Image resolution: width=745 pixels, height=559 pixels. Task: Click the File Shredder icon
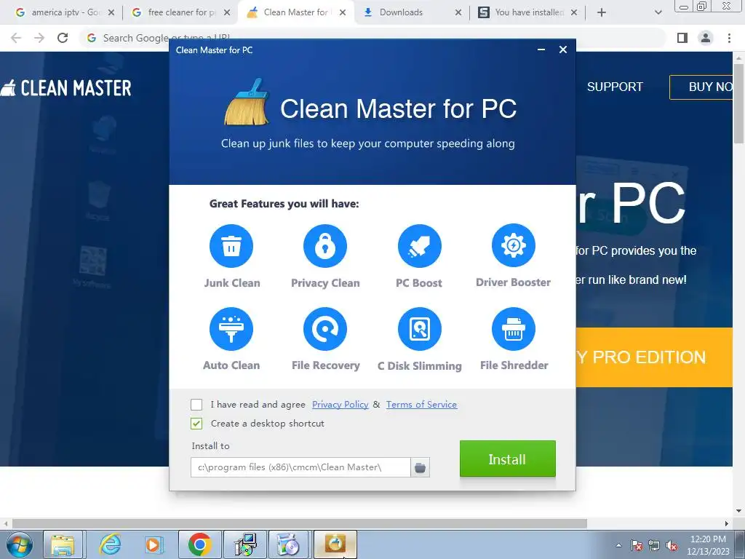(x=514, y=329)
